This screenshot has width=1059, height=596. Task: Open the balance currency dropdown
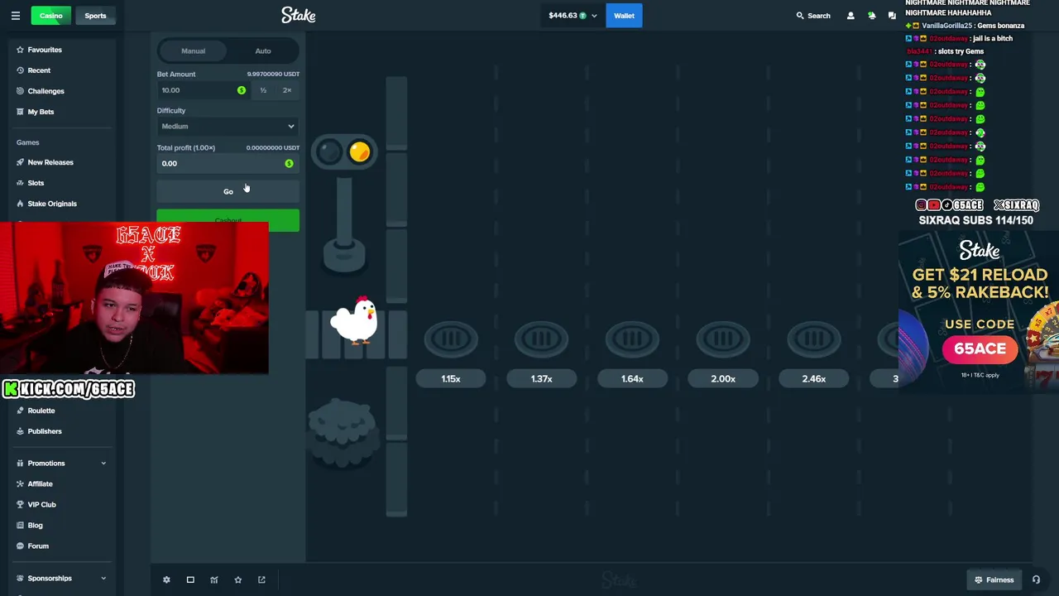(x=573, y=16)
